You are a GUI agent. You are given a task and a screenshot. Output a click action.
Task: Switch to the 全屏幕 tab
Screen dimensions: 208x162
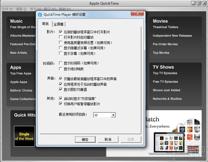pyautogui.click(x=58, y=24)
